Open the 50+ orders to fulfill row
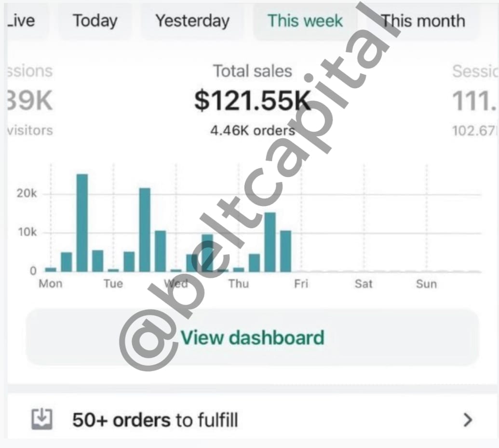The width and height of the screenshot is (499, 448). point(252,420)
